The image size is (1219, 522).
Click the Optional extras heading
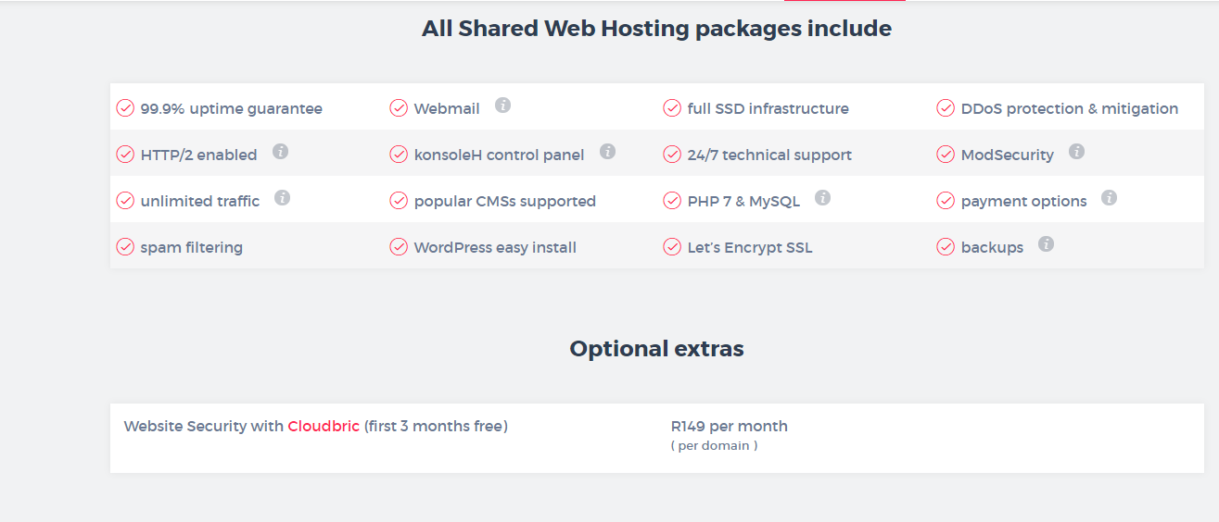pos(656,349)
